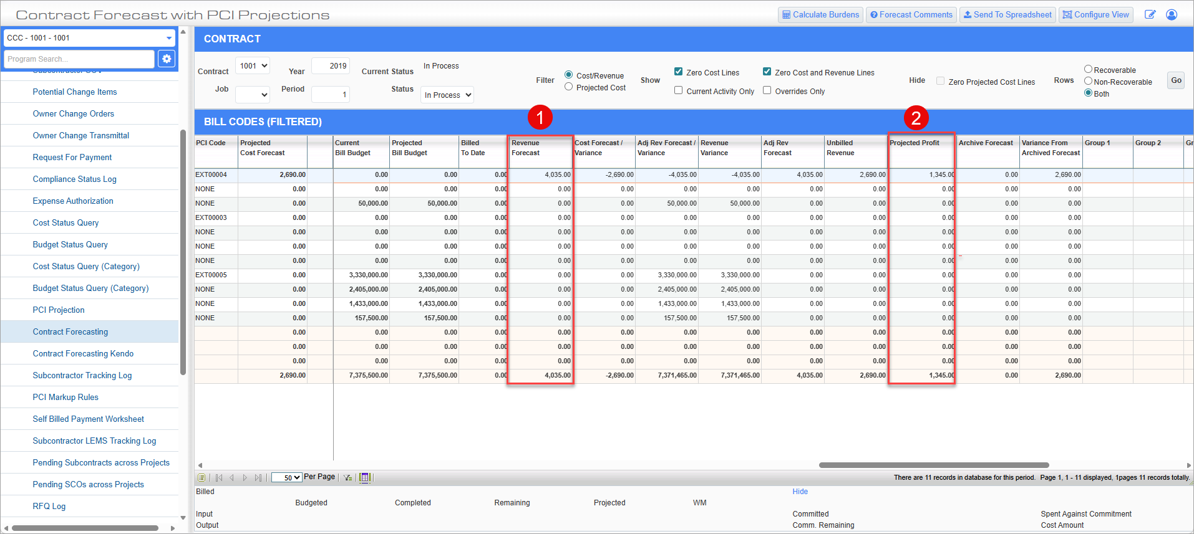Viewport: 1194px width, 534px height.
Task: Click the Unbilled Revenue column header
Action: 856,151
